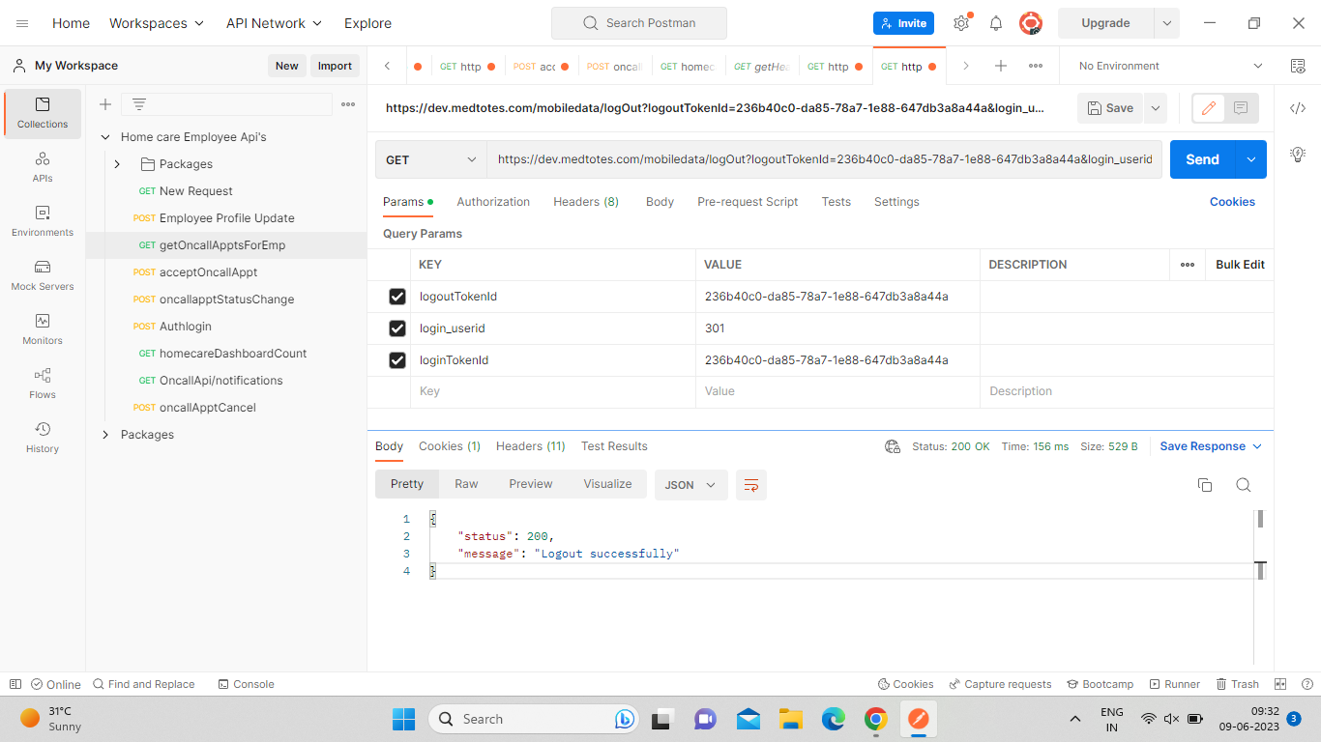Click the Import button

click(335, 66)
